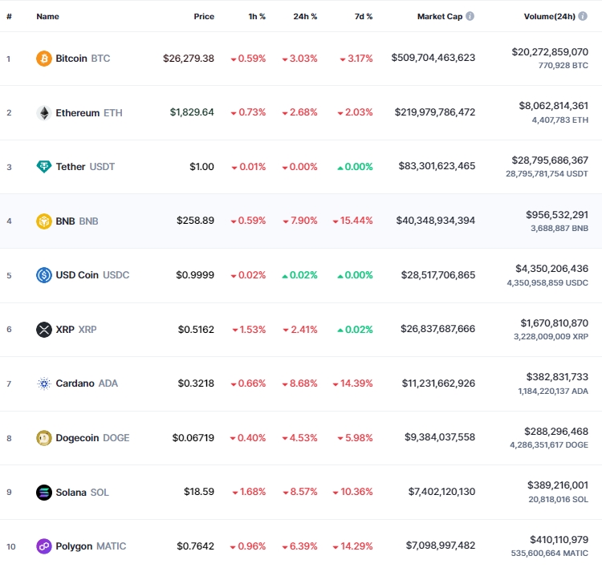Click the XRP logo icon
Screen dimensions: 602x572
click(x=44, y=329)
